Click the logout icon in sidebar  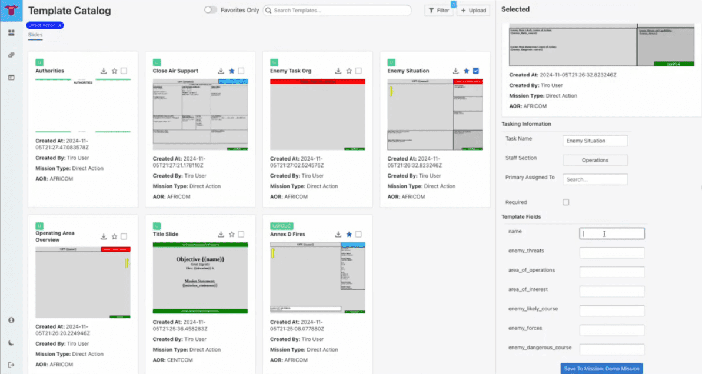tap(11, 365)
